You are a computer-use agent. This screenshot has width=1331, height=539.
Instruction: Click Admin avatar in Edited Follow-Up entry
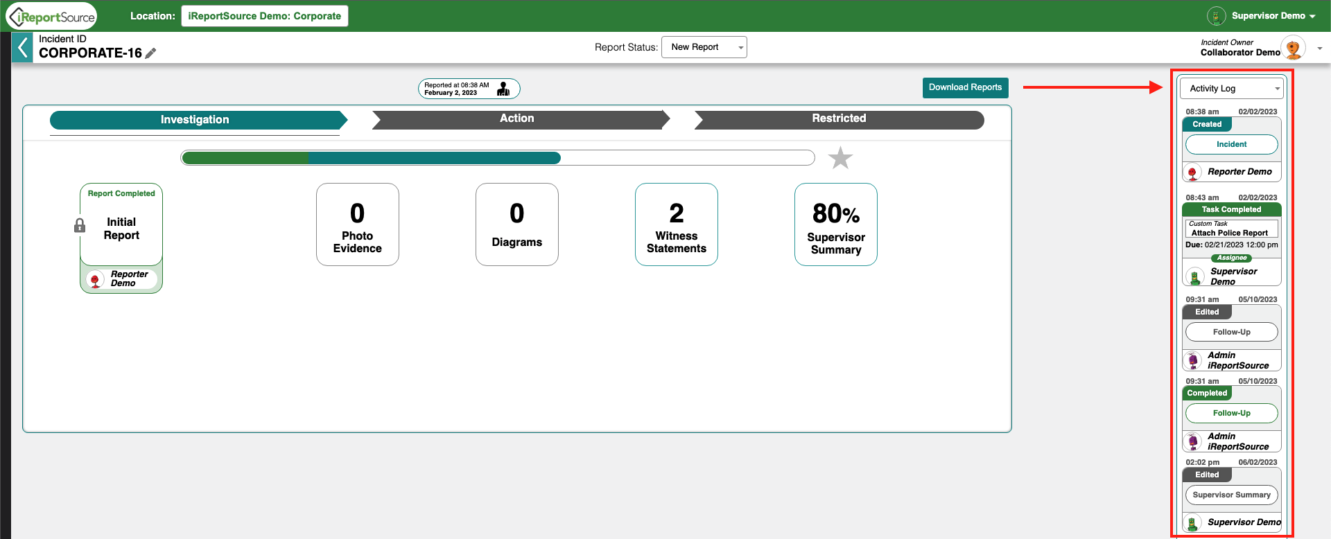pyautogui.click(x=1193, y=361)
